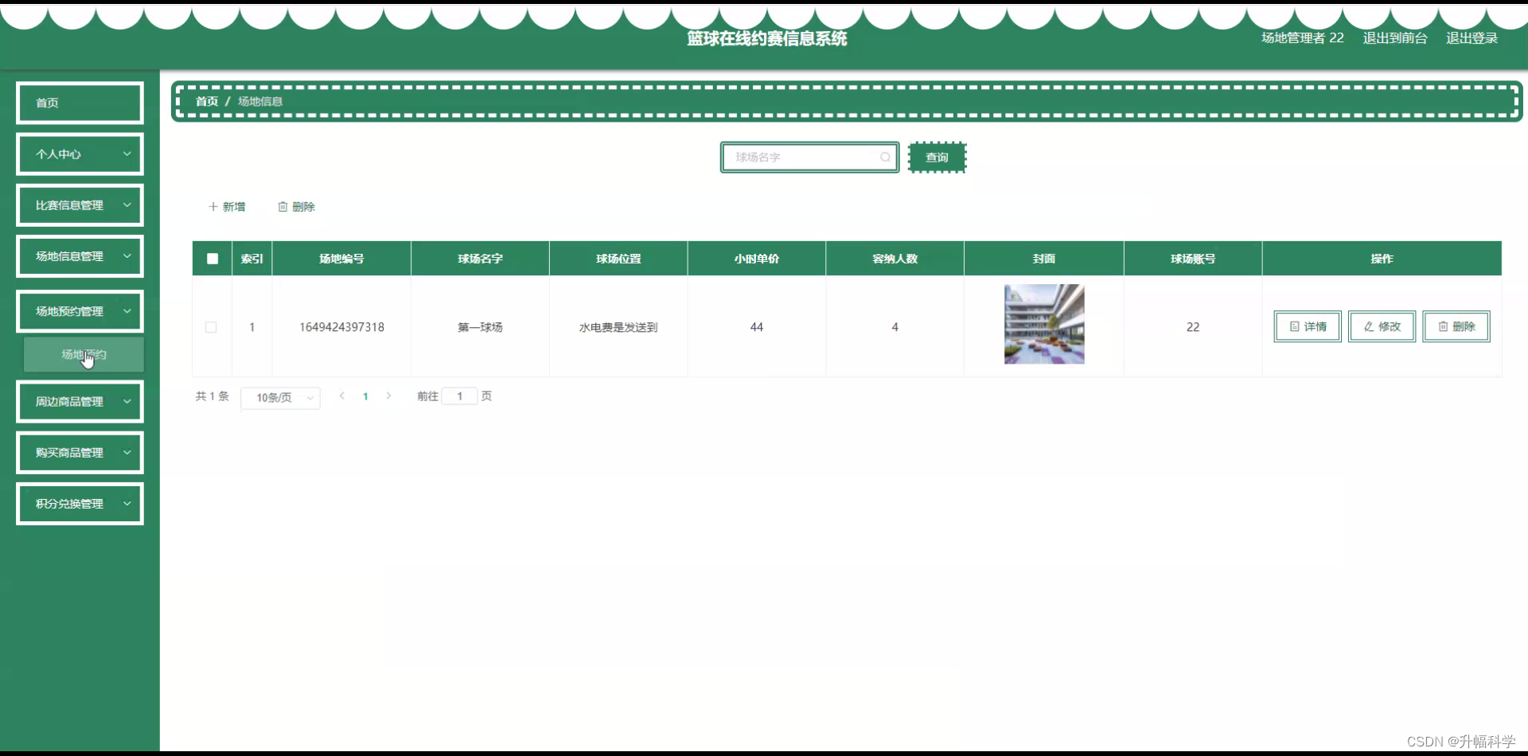1528x756 pixels.
Task: Expand the 个人中心 sidebar menu
Action: 80,154
